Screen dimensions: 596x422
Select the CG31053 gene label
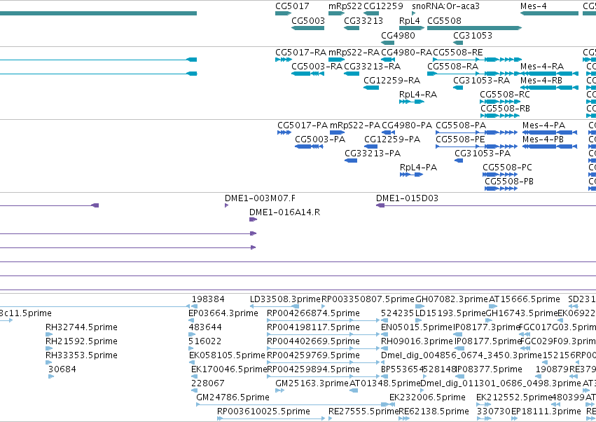pos(473,35)
